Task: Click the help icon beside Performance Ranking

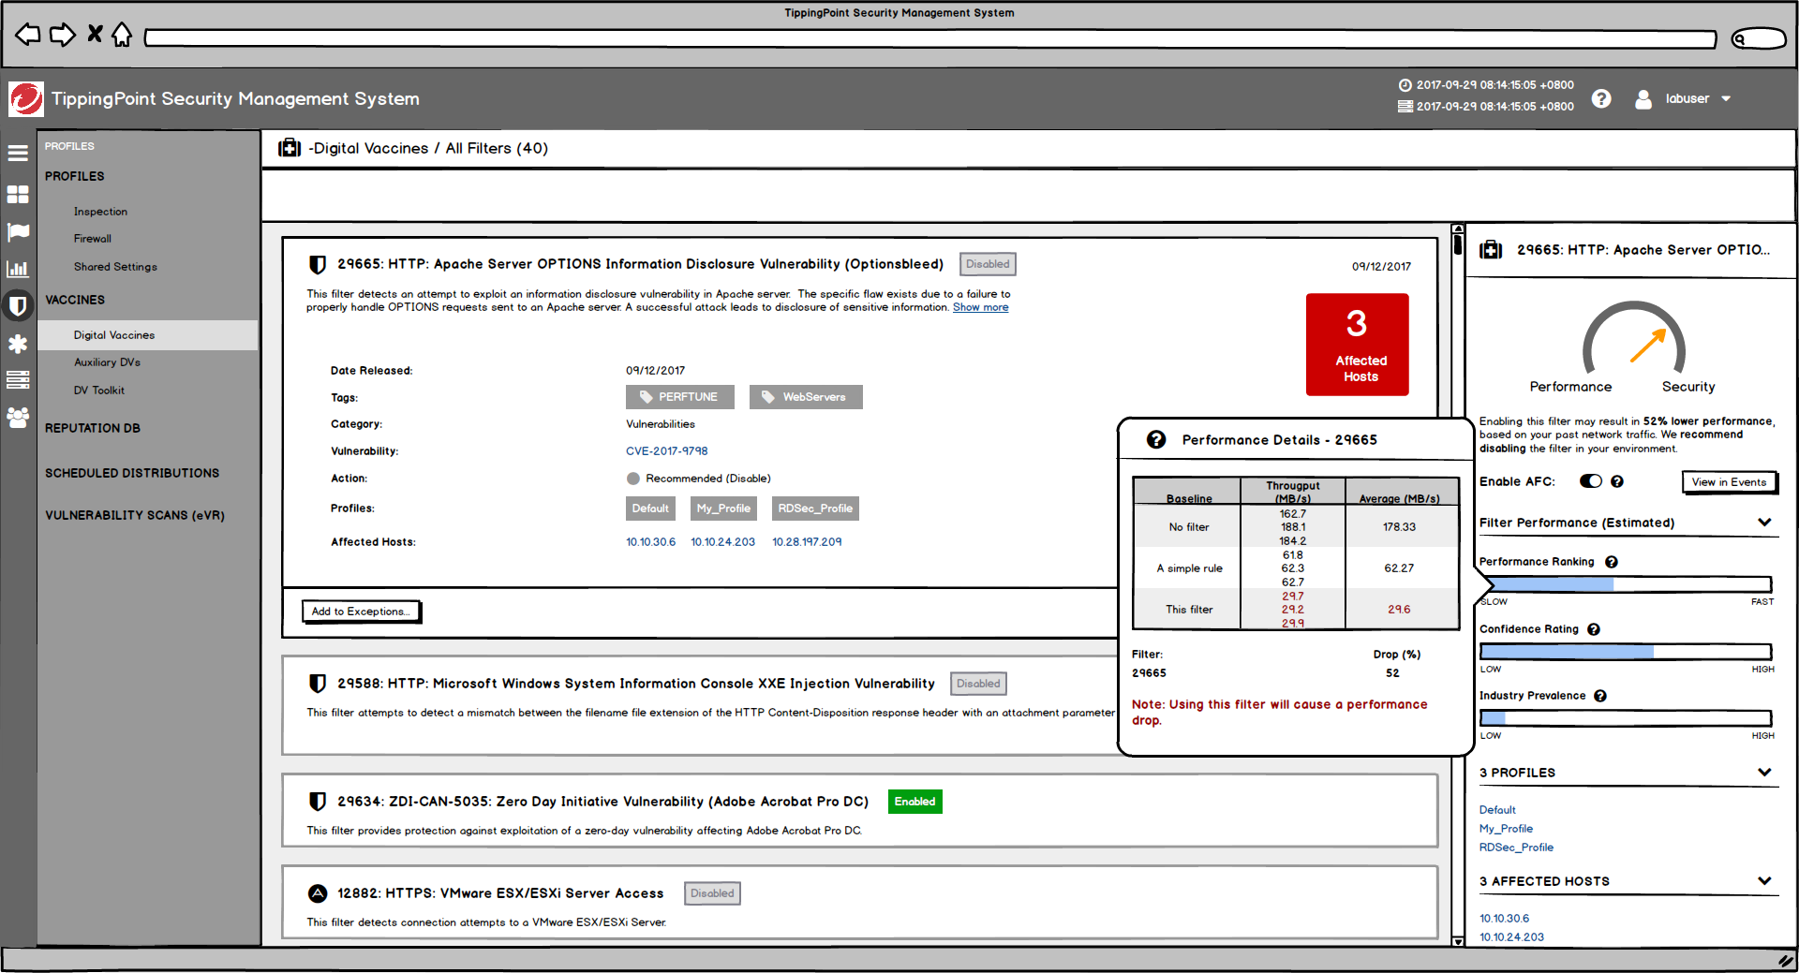Action: (1612, 562)
